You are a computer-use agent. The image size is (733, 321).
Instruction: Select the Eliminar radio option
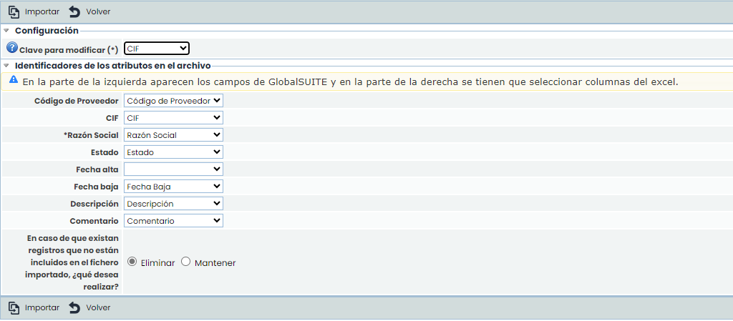click(132, 262)
